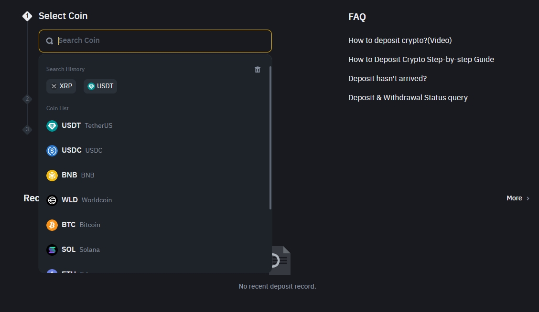This screenshot has height=312, width=539.
Task: Click the 'Select Coin' step heading
Action: [63, 16]
